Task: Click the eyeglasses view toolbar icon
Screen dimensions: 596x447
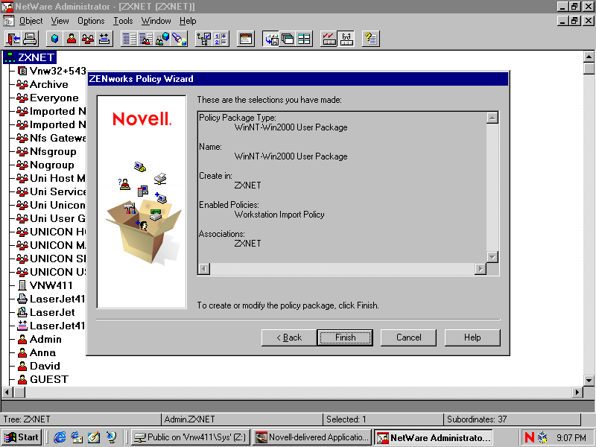Action: coord(346,39)
